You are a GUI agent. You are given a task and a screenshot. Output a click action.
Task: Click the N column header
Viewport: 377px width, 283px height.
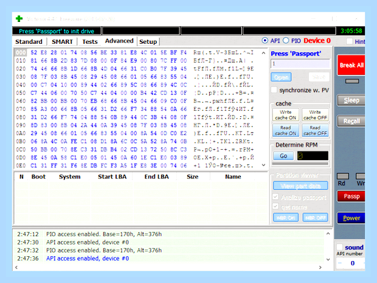point(21,176)
